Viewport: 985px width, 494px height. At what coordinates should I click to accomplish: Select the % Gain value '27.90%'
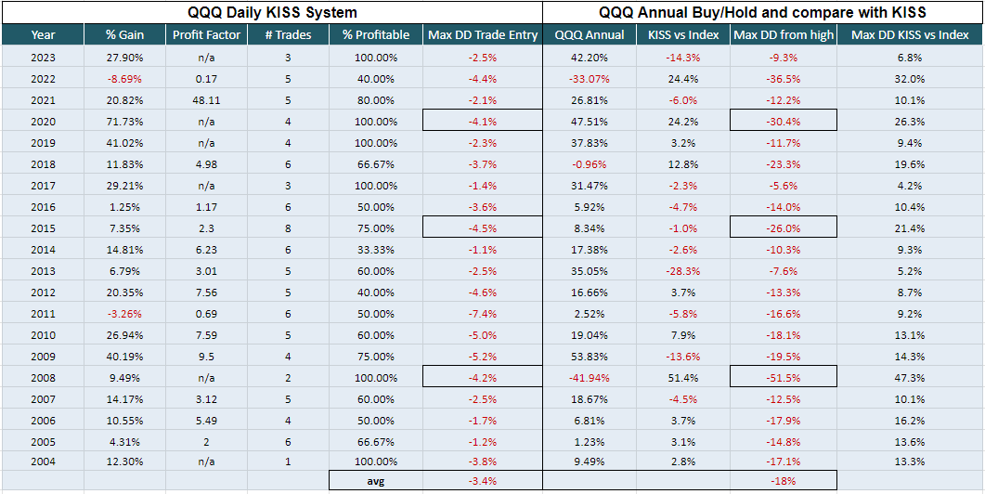point(124,58)
